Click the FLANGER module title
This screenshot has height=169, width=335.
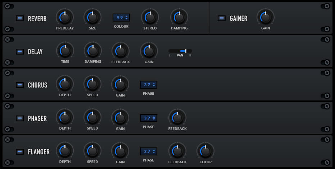point(39,152)
